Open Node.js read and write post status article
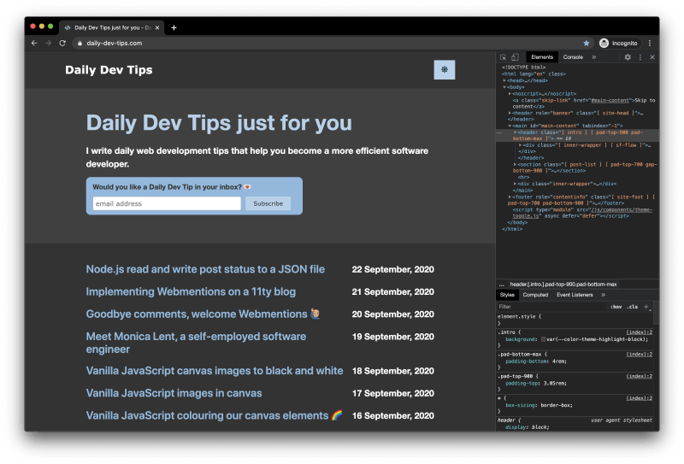The image size is (684, 464). [205, 269]
